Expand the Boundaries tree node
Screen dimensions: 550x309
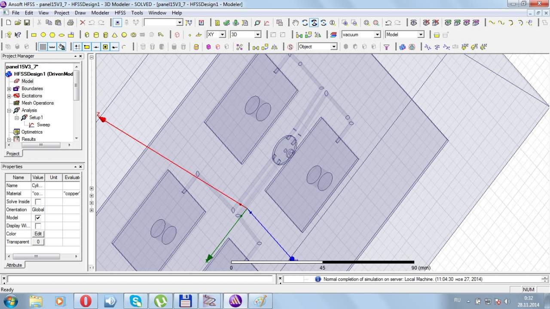pos(9,89)
